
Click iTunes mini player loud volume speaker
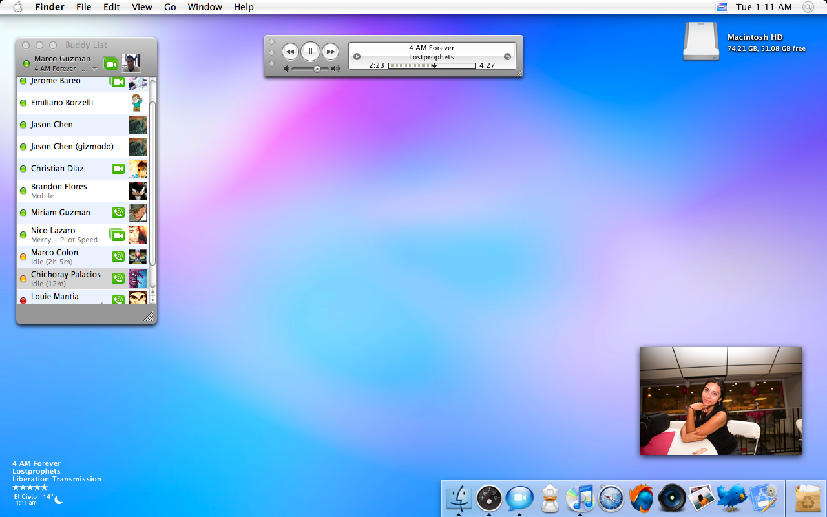(335, 69)
